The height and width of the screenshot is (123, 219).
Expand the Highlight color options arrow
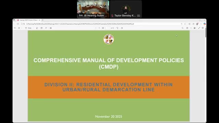pos(22,28)
